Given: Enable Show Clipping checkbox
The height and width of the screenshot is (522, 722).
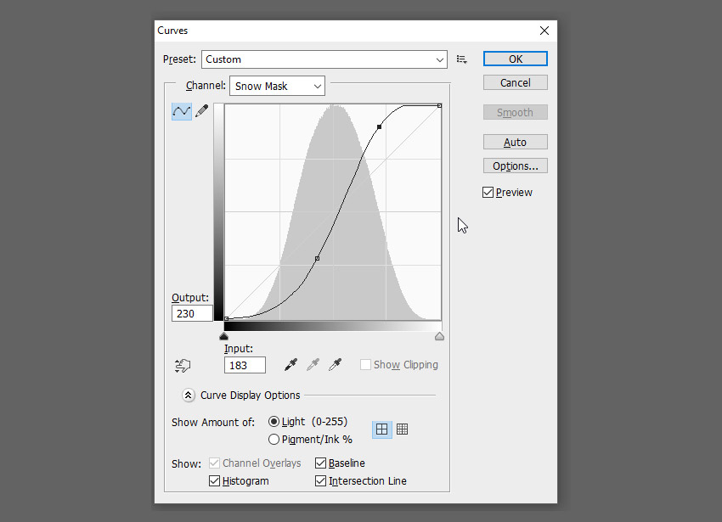Looking at the screenshot, I should pyautogui.click(x=365, y=365).
